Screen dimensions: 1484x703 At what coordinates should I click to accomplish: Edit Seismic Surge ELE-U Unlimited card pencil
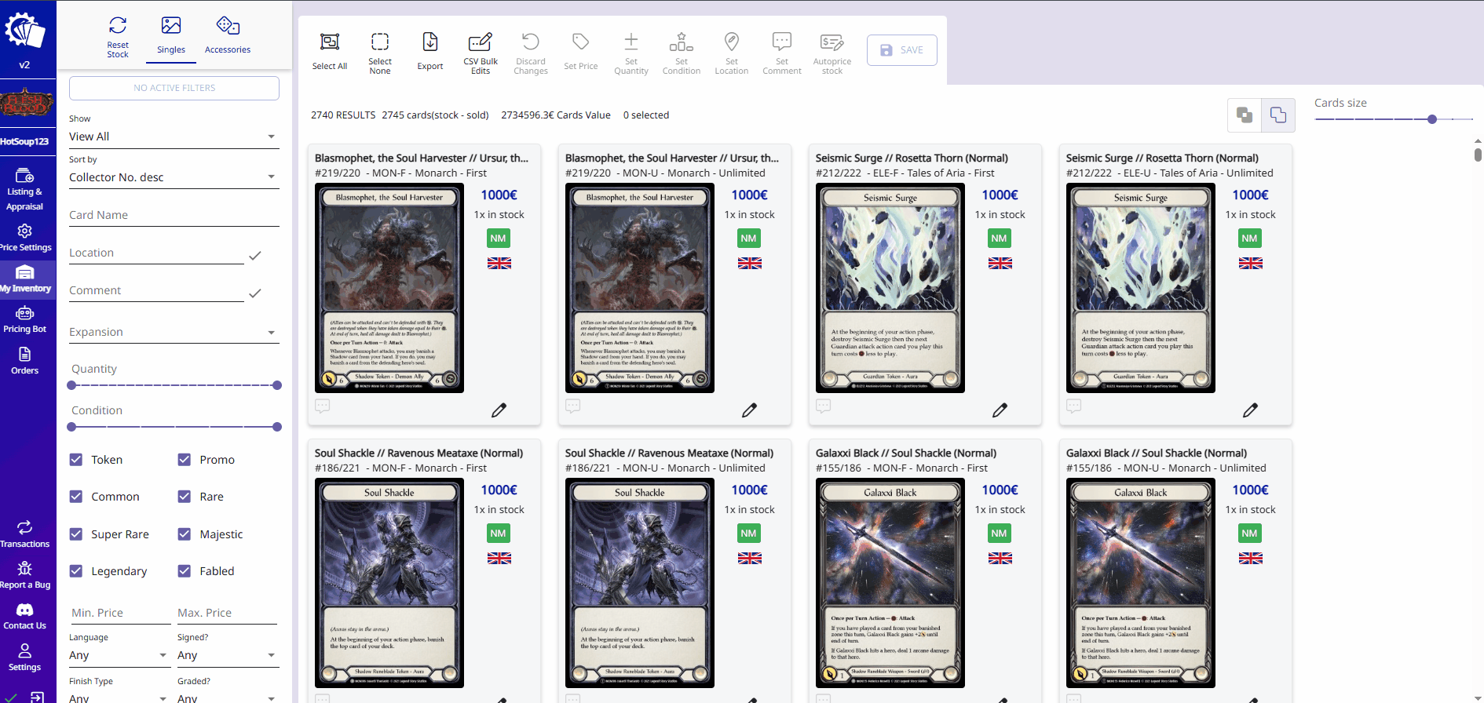pyautogui.click(x=1251, y=410)
